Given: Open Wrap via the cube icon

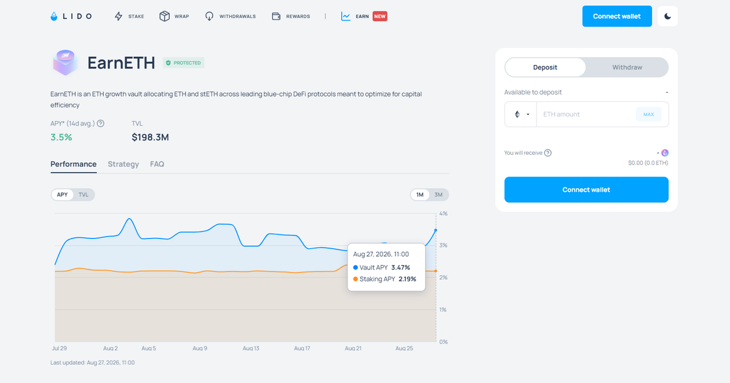Looking at the screenshot, I should (x=164, y=16).
